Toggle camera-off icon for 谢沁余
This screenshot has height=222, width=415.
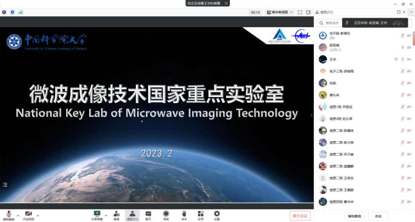coord(409,95)
